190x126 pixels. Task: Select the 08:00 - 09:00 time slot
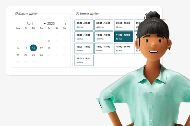pos(84,25)
